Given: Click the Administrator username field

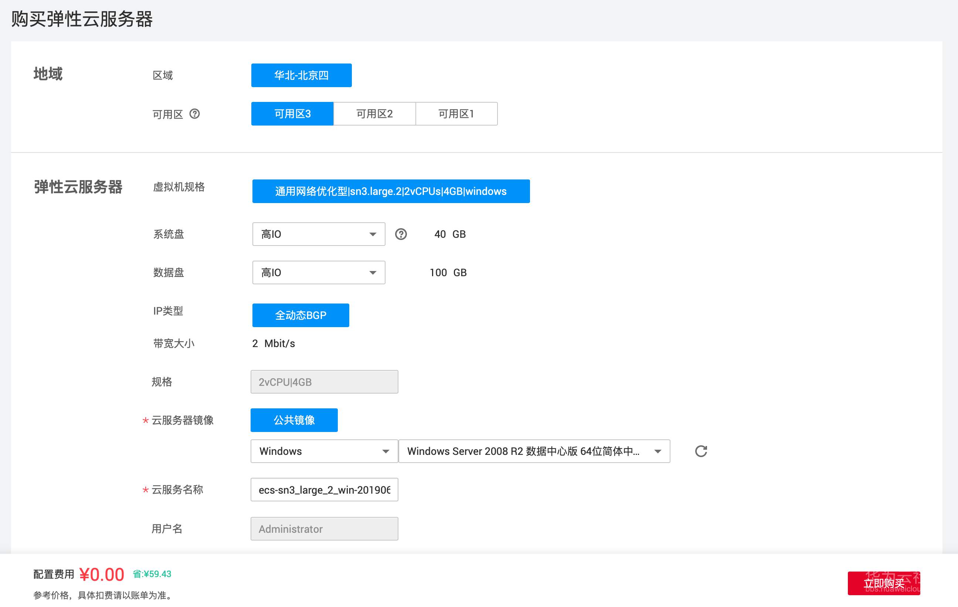Looking at the screenshot, I should (x=324, y=529).
